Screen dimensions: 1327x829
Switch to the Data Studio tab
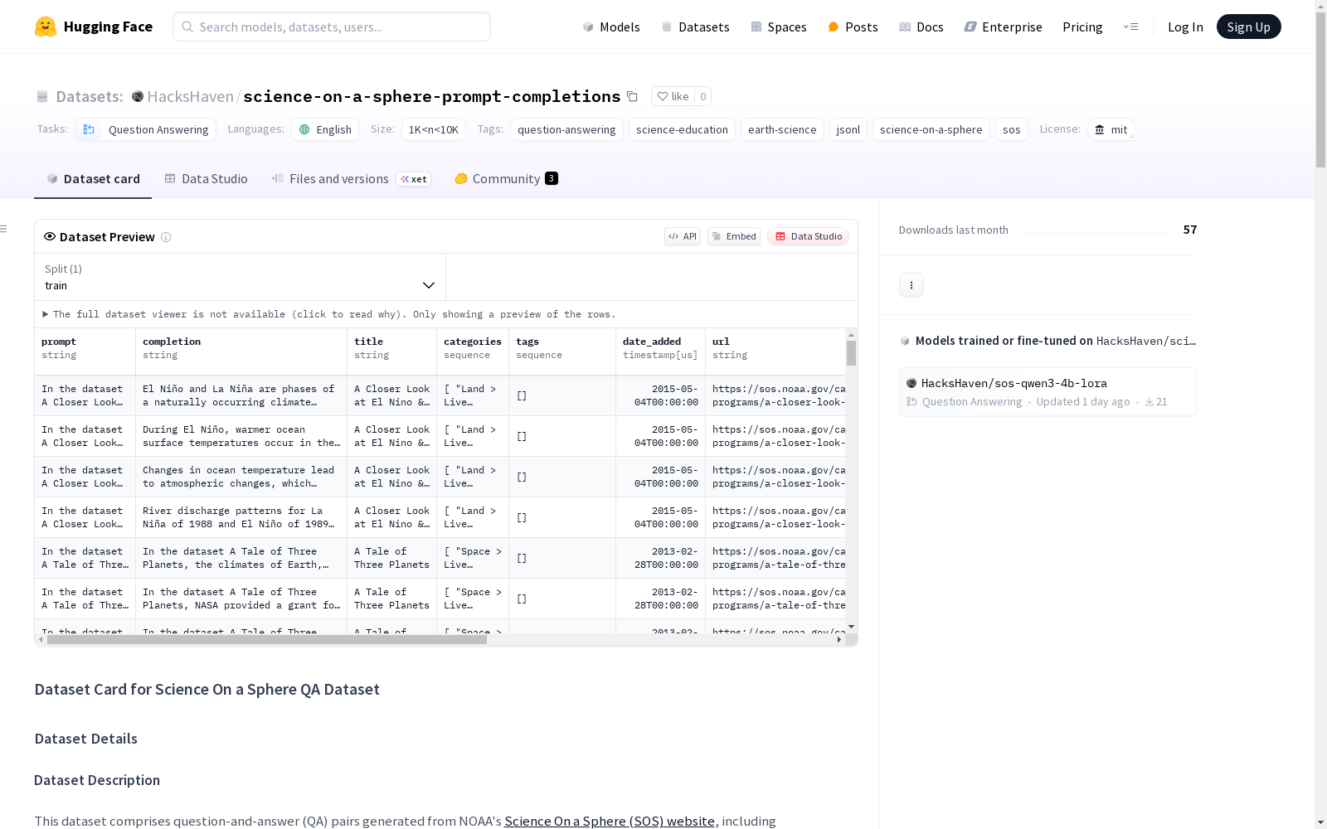207,179
